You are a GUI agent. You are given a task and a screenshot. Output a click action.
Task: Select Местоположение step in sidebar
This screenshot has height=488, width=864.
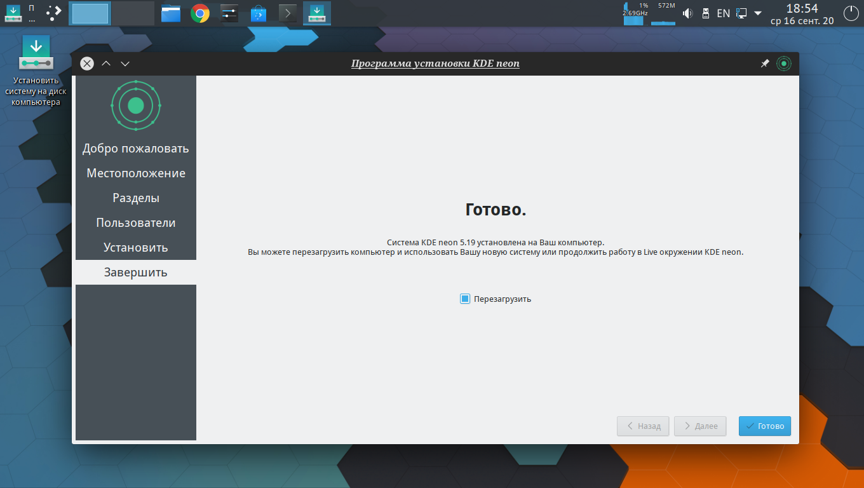136,173
